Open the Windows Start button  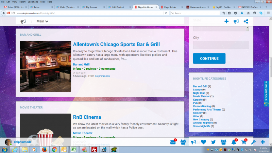(x=4, y=150)
